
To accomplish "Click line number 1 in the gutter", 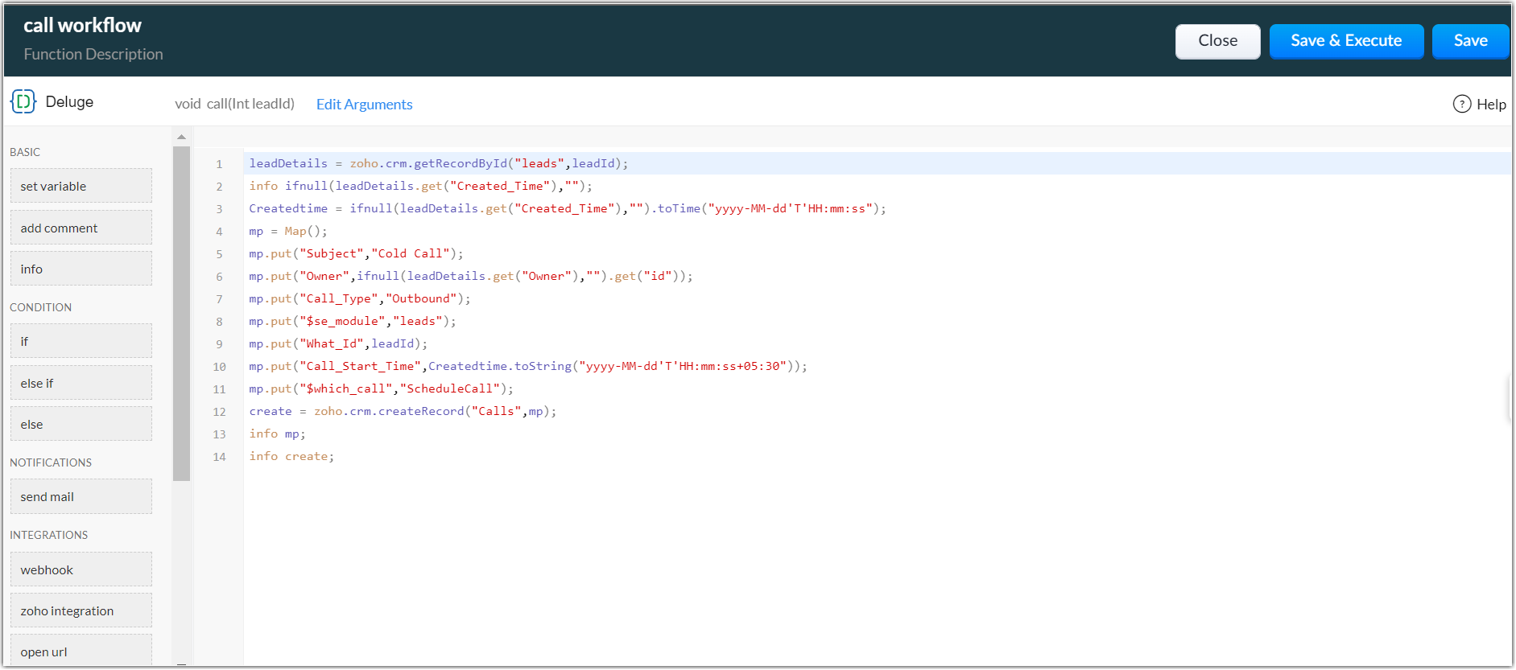I will (219, 164).
